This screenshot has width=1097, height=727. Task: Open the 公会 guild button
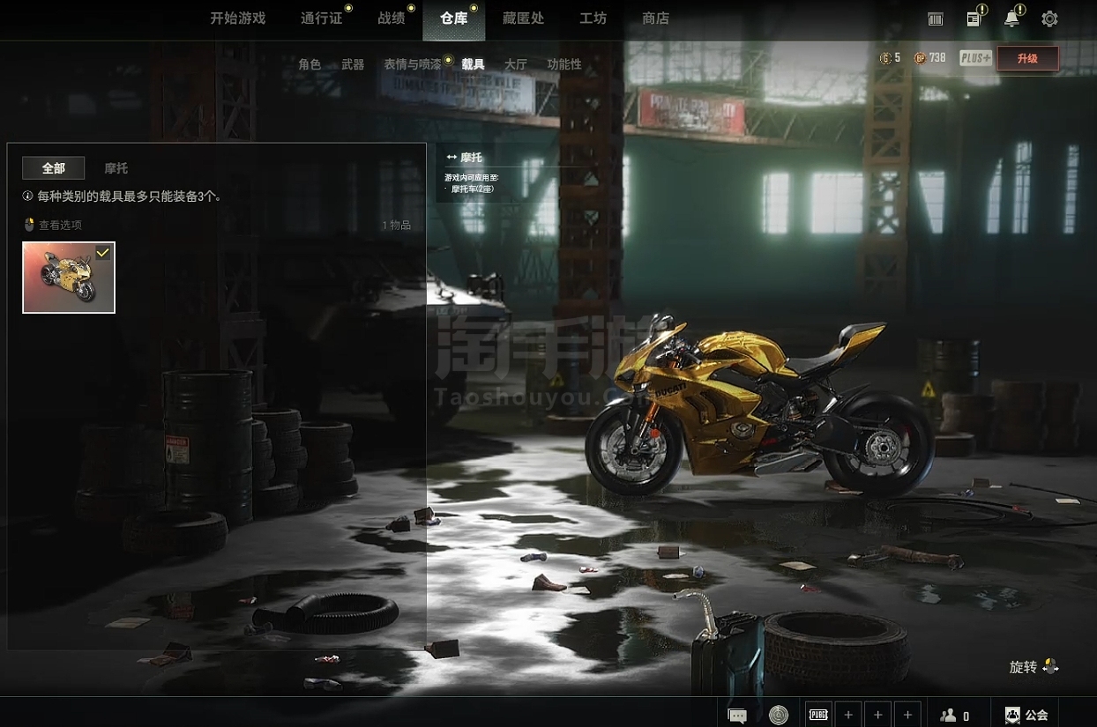(1026, 716)
